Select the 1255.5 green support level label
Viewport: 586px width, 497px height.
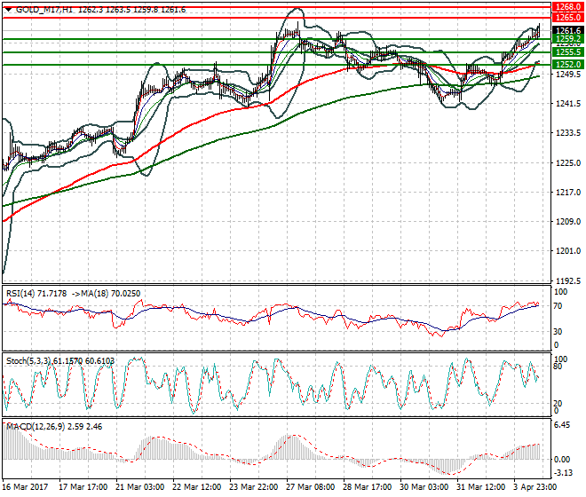567,52
